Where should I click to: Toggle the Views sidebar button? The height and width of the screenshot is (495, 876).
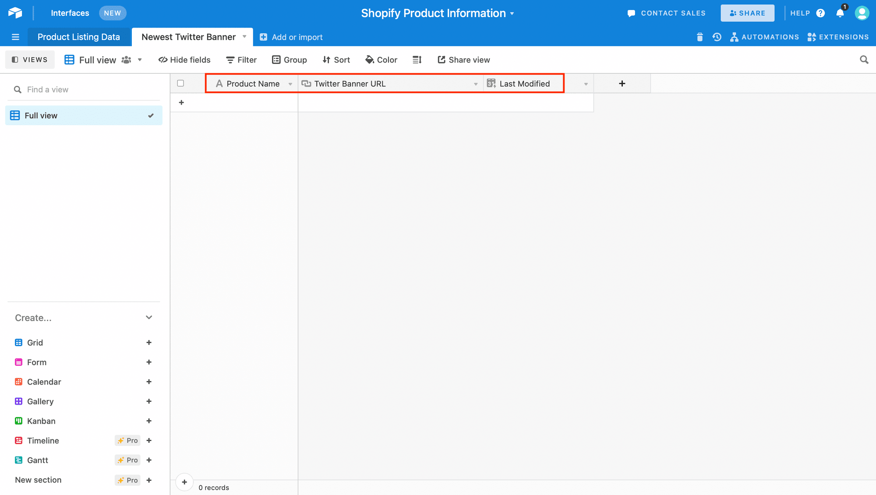(x=30, y=60)
